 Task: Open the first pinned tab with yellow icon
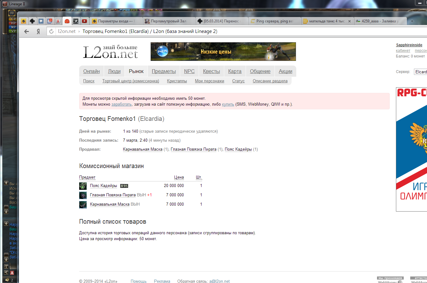point(24,21)
